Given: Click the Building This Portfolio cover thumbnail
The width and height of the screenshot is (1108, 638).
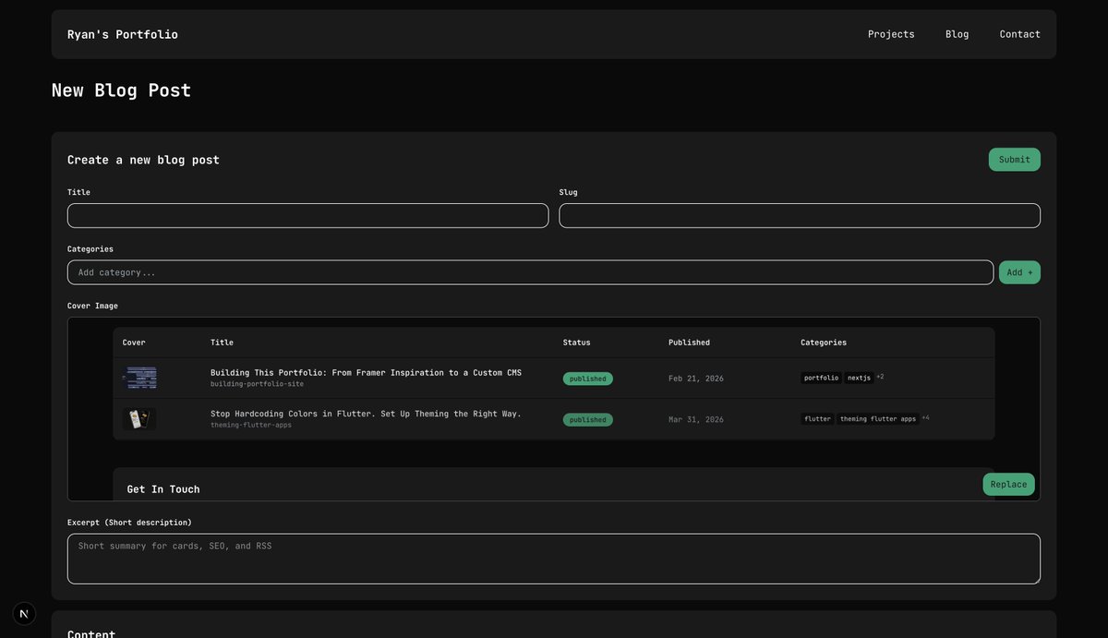Looking at the screenshot, I should click(139, 378).
